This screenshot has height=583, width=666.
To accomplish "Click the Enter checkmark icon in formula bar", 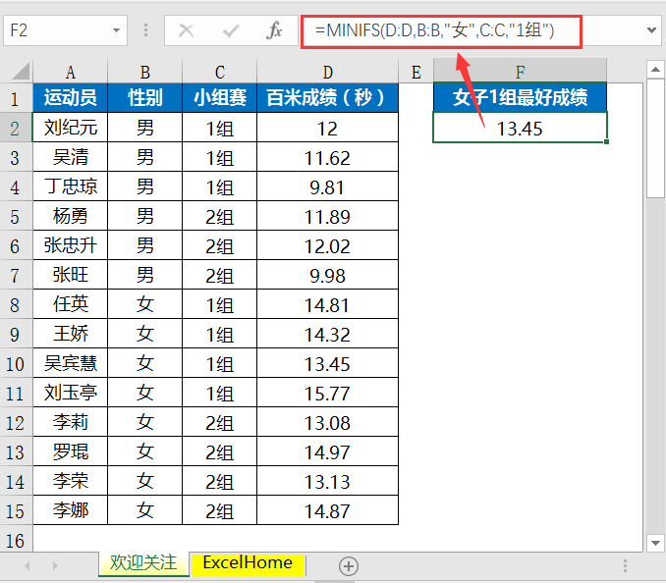I will [x=231, y=30].
